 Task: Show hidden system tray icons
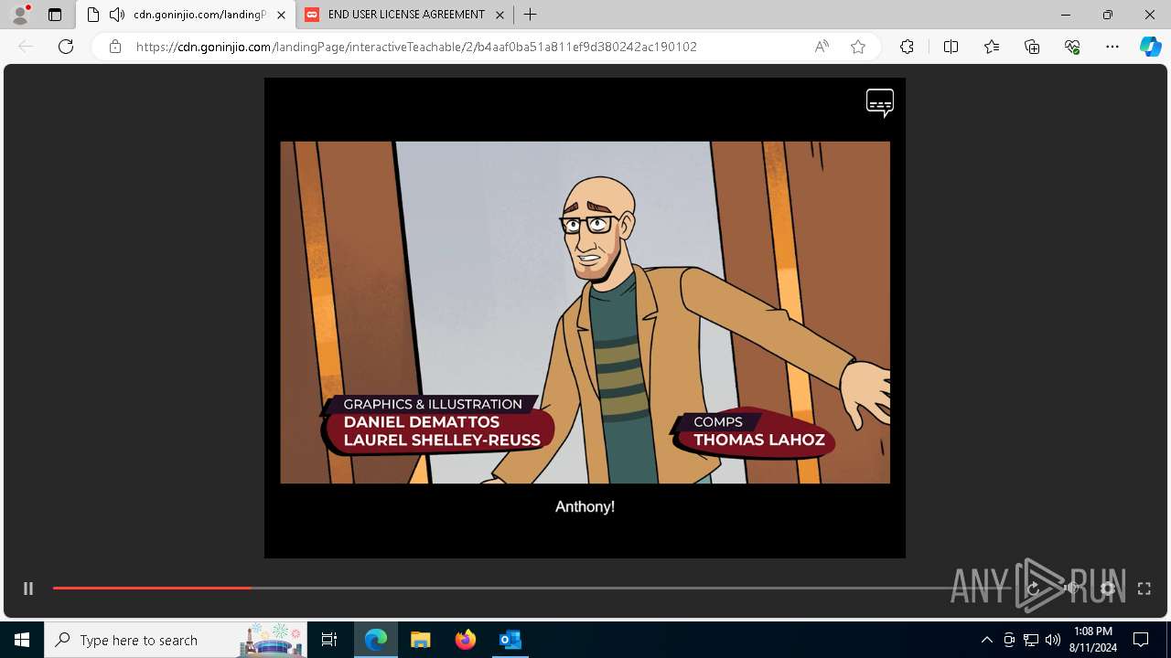pos(986,640)
